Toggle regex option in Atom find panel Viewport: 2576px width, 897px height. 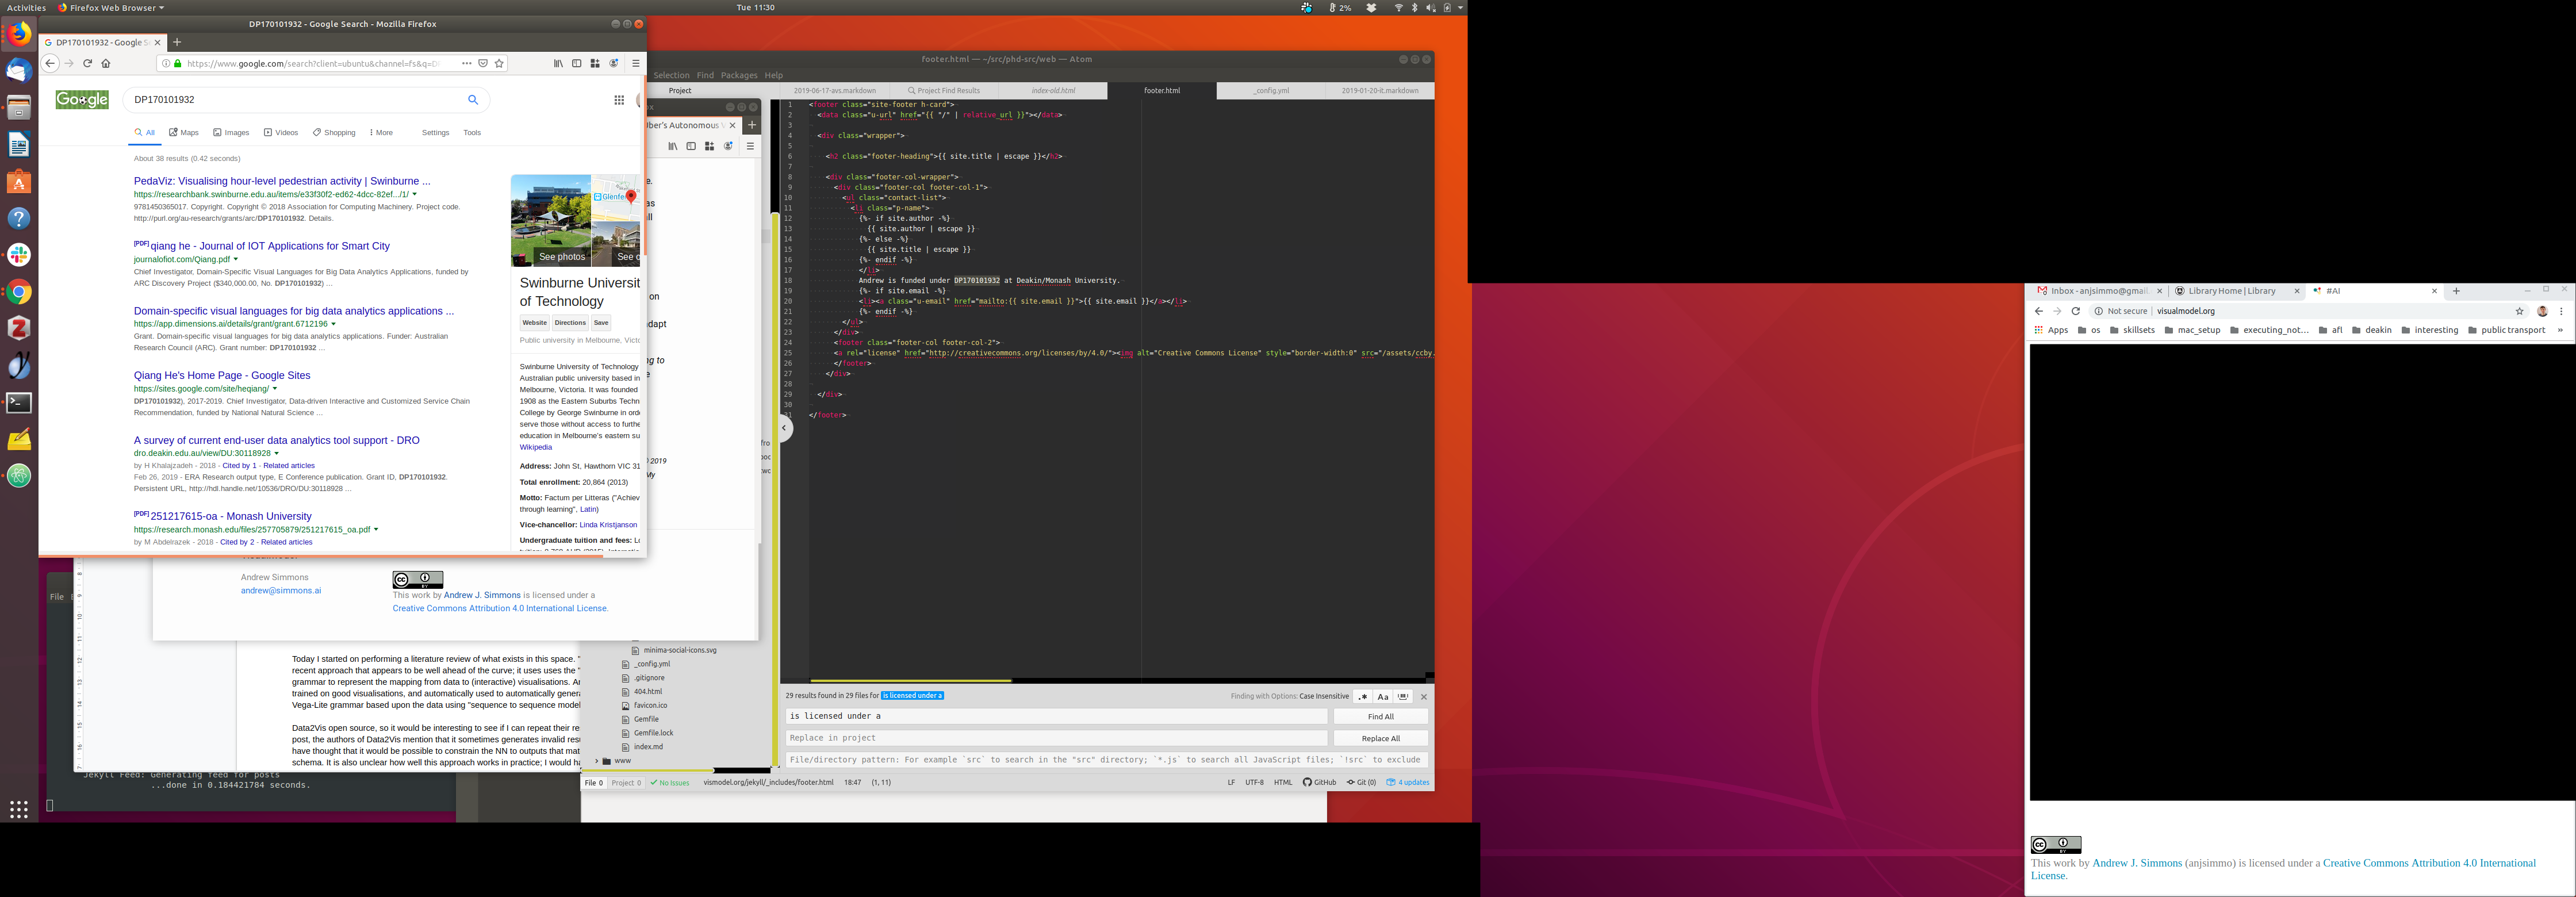point(1362,697)
